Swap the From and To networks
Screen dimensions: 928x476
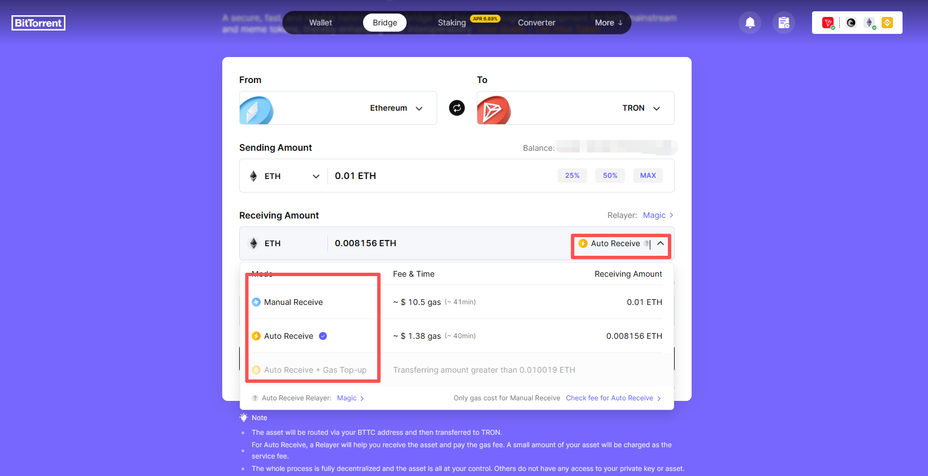click(456, 108)
